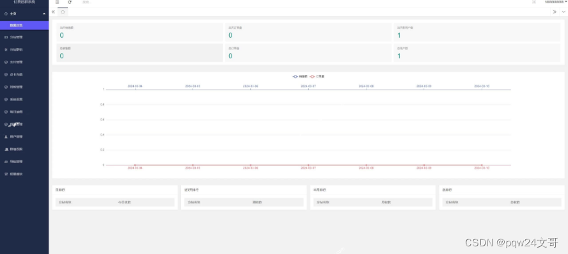The height and width of the screenshot is (254, 568).
Task: Click the sidebar item just below 系统设置
Action: pos(24,111)
